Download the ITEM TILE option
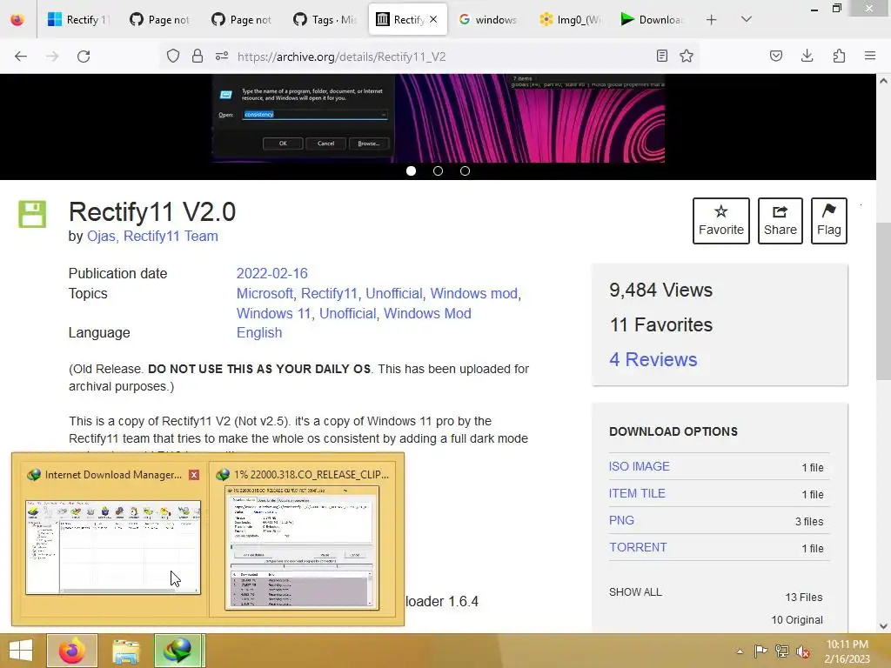 tap(637, 494)
